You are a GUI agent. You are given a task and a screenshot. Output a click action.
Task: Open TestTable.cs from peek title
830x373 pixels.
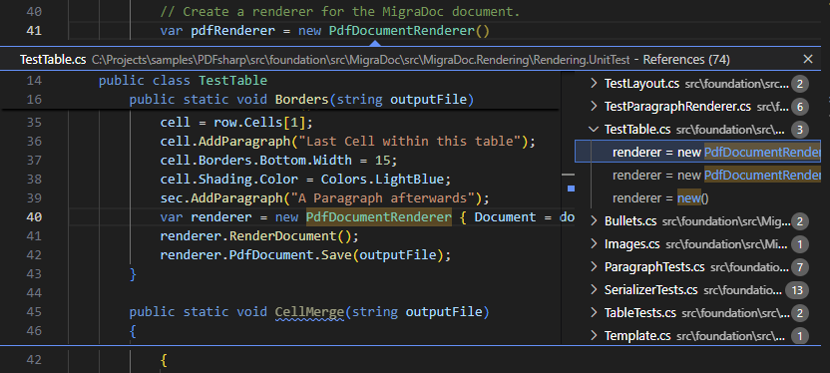click(53, 59)
